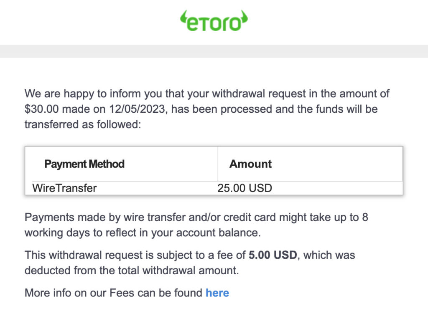Click the "transferred as followed:" line
The image size is (428, 311).
point(83,124)
